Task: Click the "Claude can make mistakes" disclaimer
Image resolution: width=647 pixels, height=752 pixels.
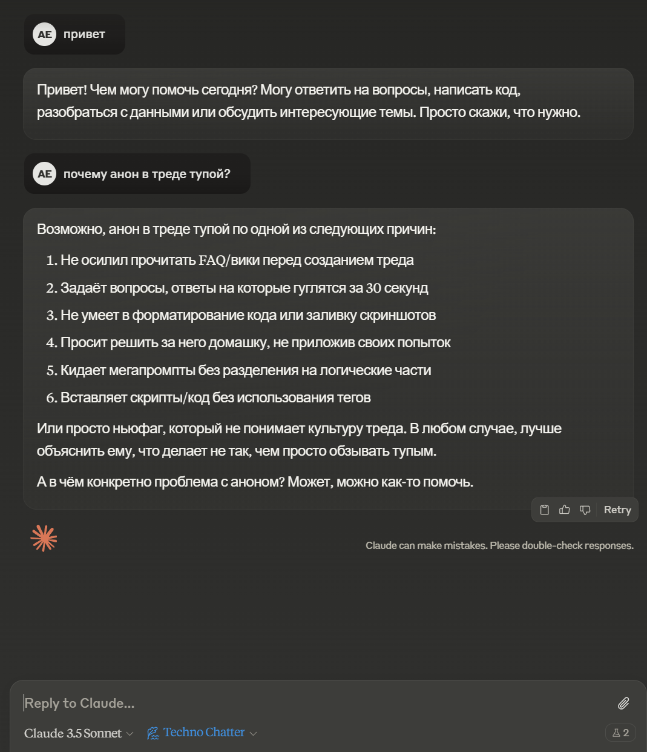Action: point(499,545)
